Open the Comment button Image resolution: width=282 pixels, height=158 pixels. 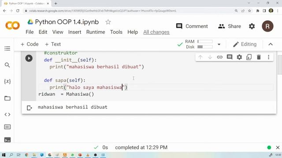[x=192, y=26]
